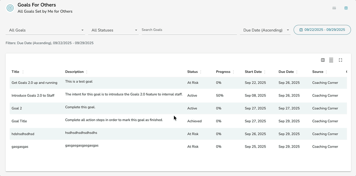Select the Get Goals 2.0 up and running row
Screen dimensions: 356x176
tap(34, 83)
